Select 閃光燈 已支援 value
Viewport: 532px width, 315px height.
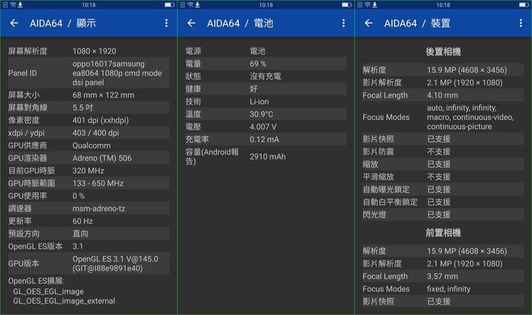[x=438, y=215]
